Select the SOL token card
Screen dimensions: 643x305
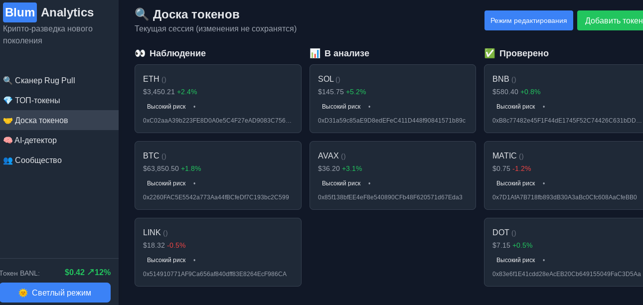393,99
